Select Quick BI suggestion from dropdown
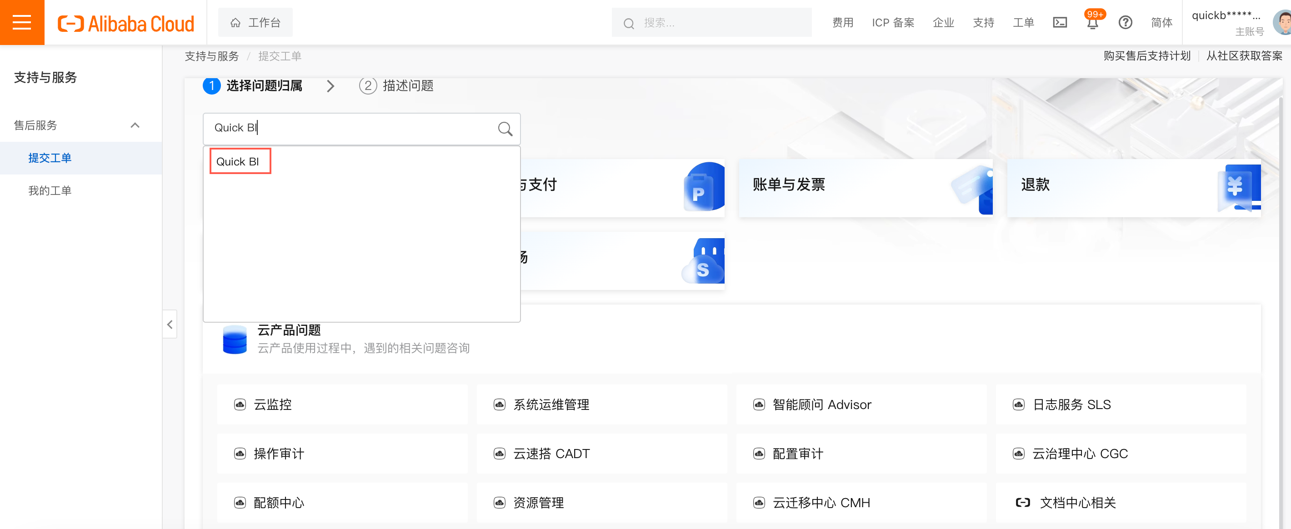The image size is (1291, 529). (238, 161)
